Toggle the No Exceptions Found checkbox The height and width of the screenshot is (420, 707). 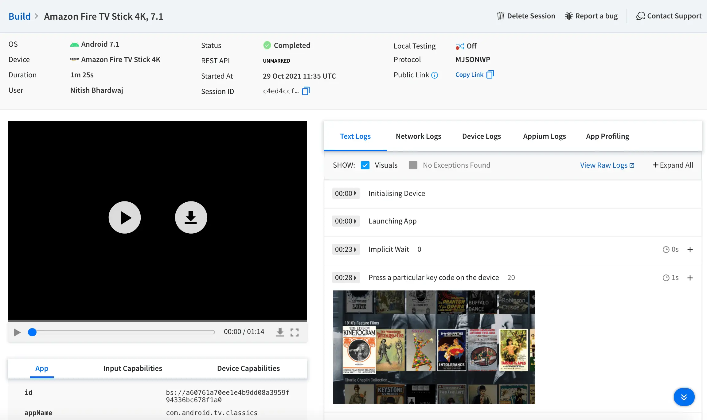point(413,165)
